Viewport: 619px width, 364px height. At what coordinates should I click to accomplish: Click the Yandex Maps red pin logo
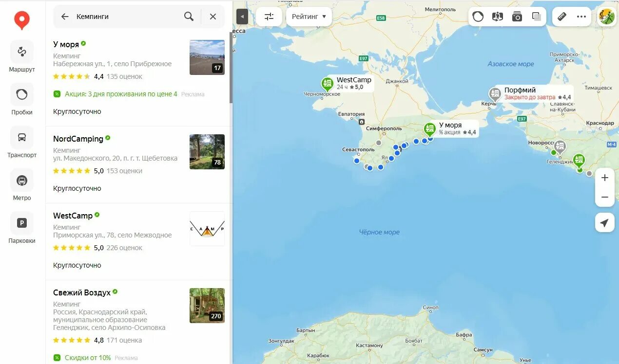tap(22, 20)
